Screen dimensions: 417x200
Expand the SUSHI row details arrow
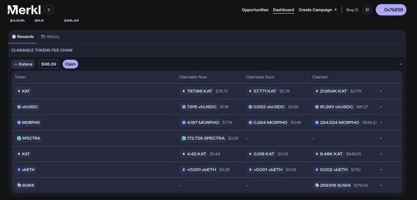click(381, 185)
